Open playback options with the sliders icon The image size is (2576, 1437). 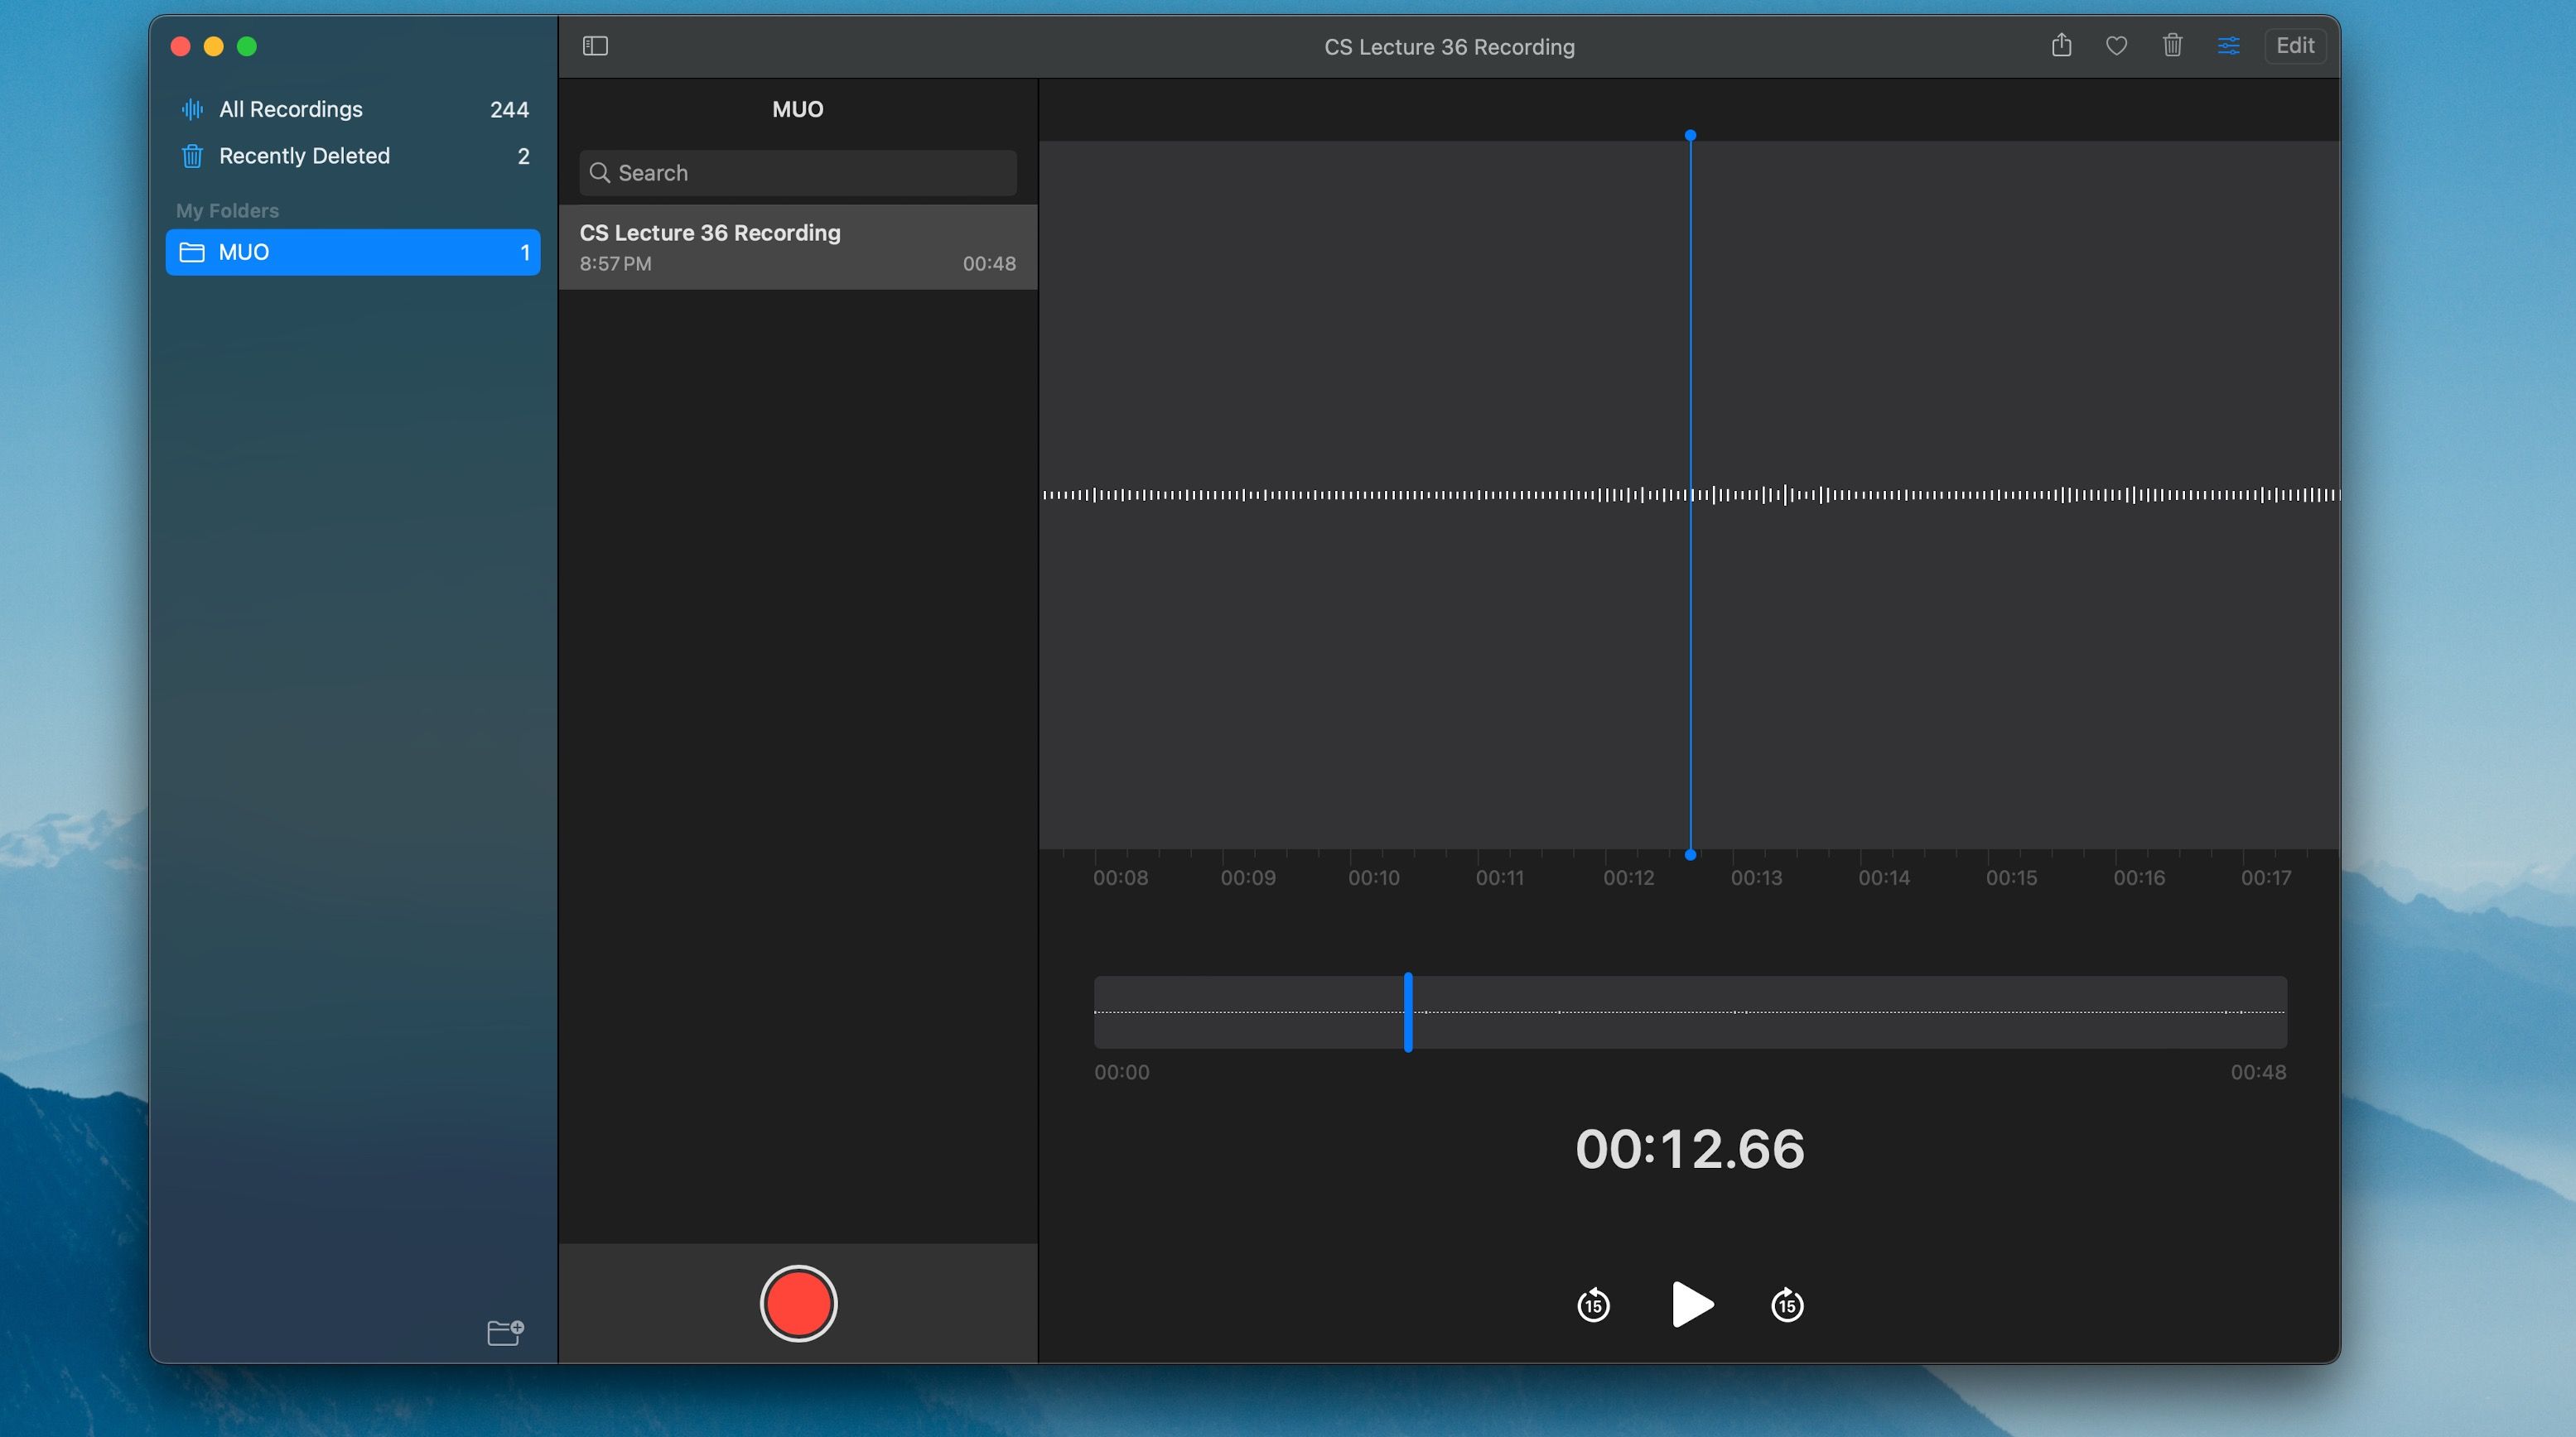coord(2228,46)
